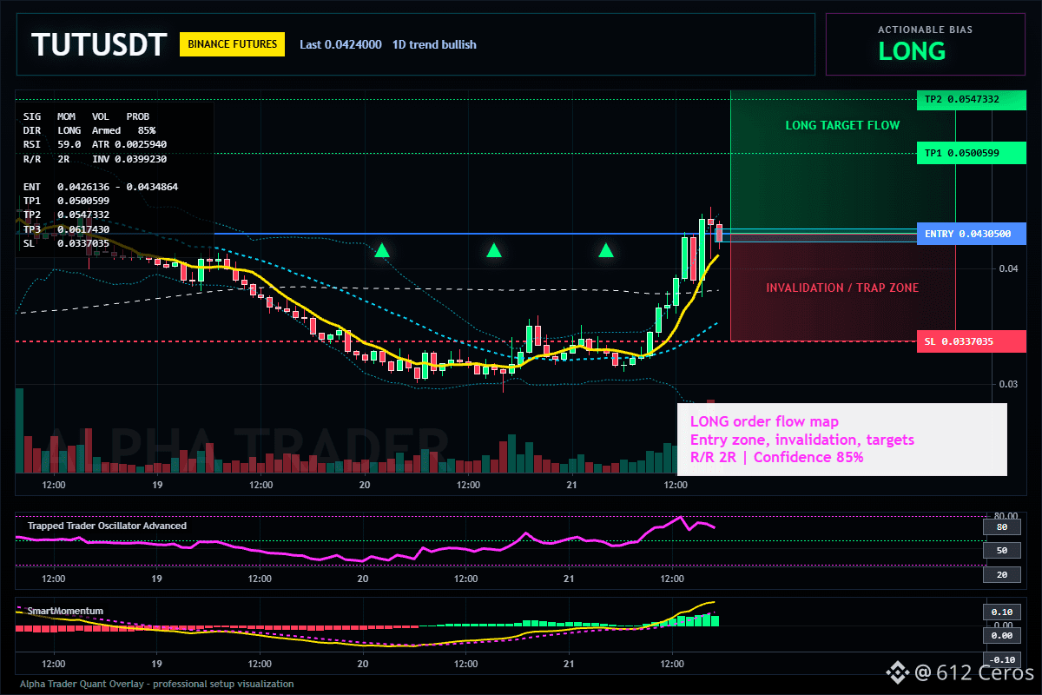The image size is (1042, 695).
Task: Select the TUTUSDT symbol title
Action: [x=98, y=44]
